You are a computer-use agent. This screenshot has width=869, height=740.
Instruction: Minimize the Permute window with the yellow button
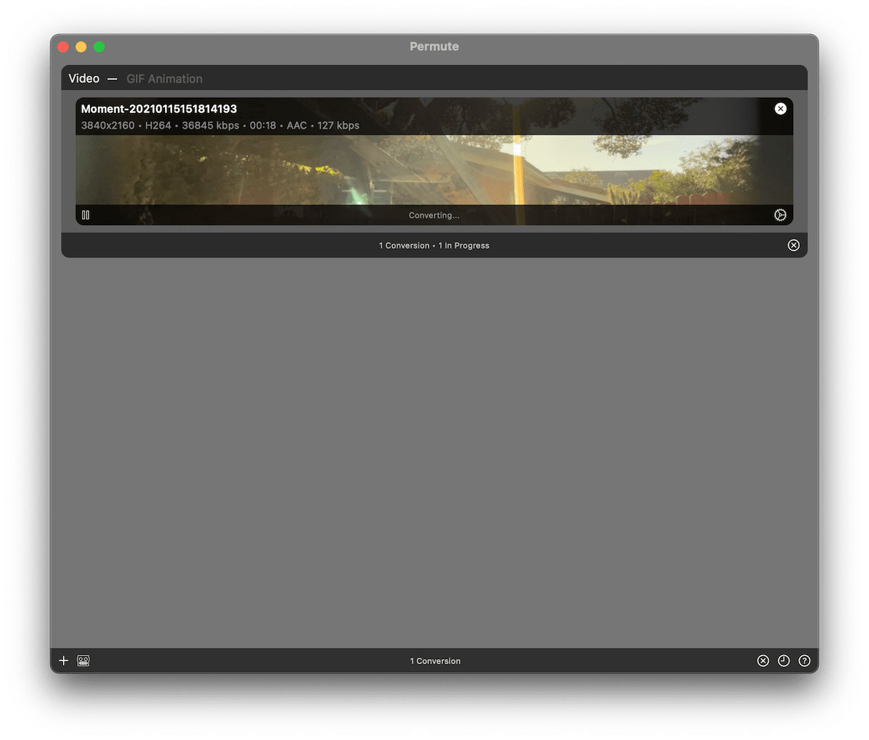(81, 46)
